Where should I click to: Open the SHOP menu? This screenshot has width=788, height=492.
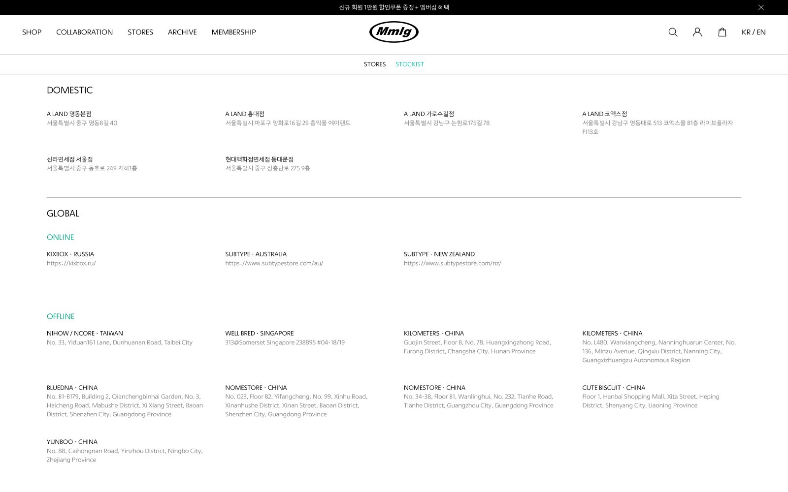(32, 32)
